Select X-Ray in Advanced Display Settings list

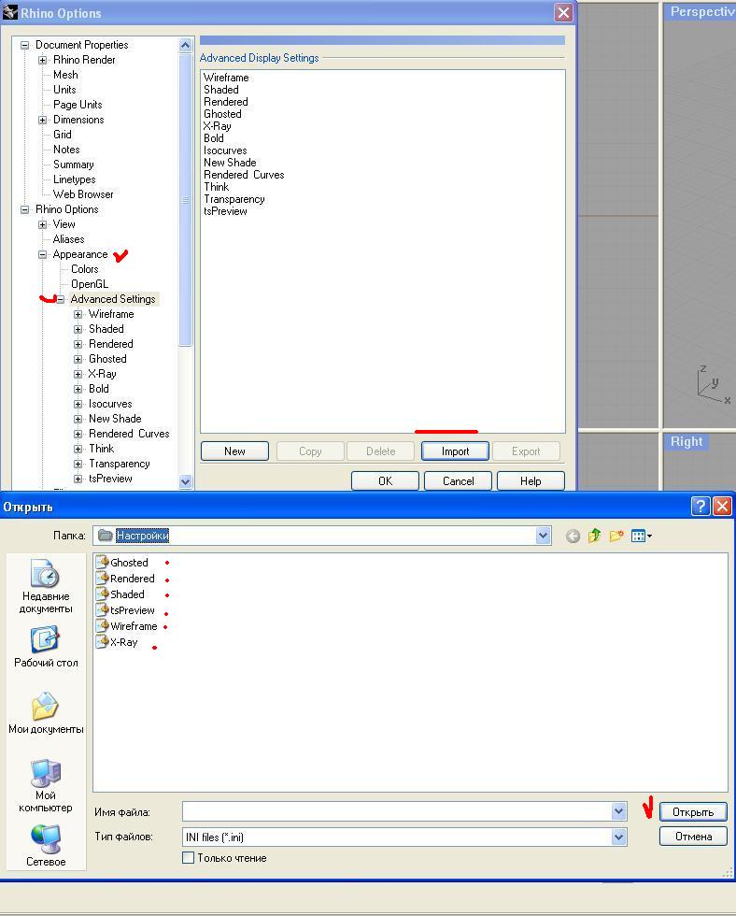coord(217,126)
